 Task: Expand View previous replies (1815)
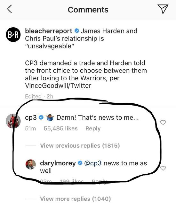(x=80, y=146)
